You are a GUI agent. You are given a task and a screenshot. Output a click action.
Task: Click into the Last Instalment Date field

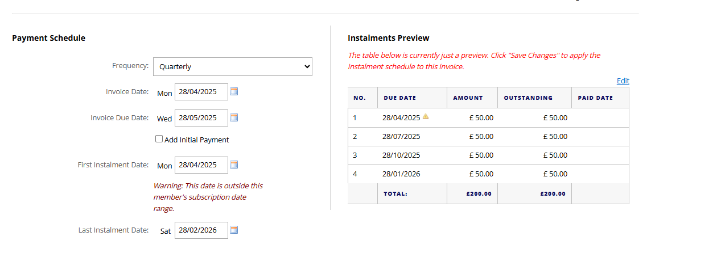(201, 230)
